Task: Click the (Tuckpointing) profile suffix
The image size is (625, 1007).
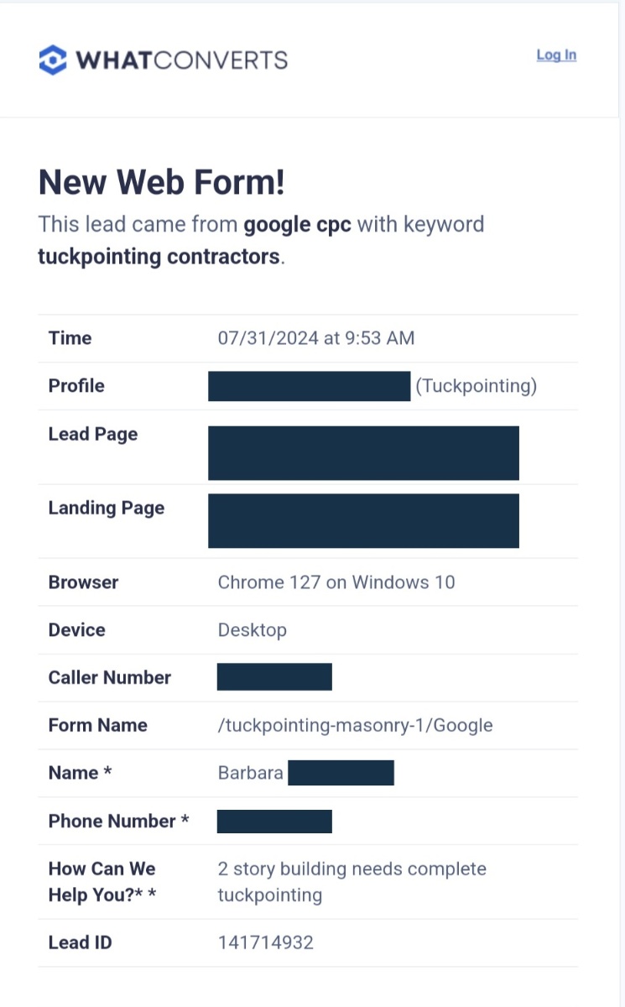Action: [x=476, y=386]
